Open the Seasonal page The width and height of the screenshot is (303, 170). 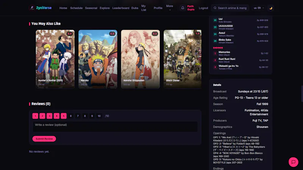tap(91, 8)
